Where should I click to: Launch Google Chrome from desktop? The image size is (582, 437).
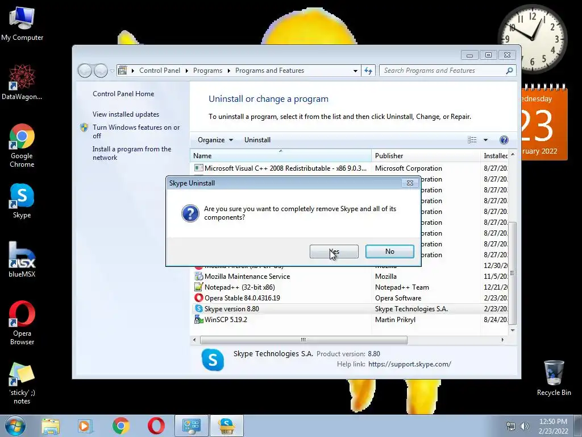pos(22,145)
